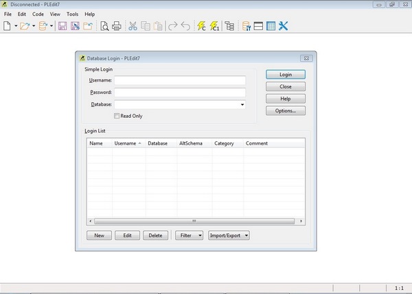Click the login list horizontal scrollbar thumb
Screen dimensions: 412x294
(x=194, y=221)
